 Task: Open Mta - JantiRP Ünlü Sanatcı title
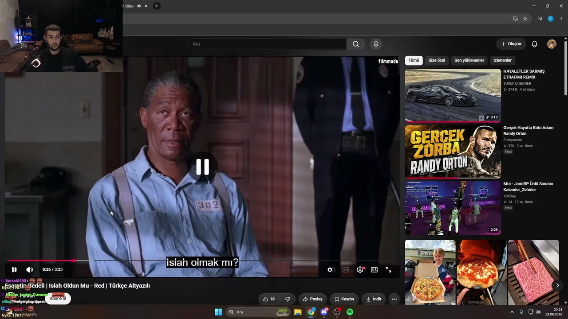point(528,187)
